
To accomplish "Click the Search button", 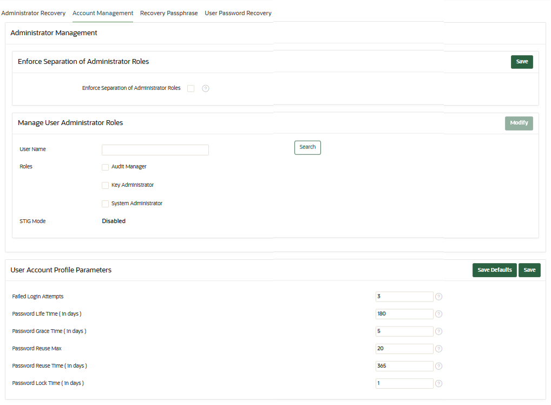I will click(x=307, y=147).
